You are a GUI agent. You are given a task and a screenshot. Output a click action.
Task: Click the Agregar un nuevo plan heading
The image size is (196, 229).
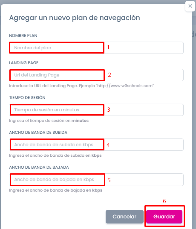(75, 18)
